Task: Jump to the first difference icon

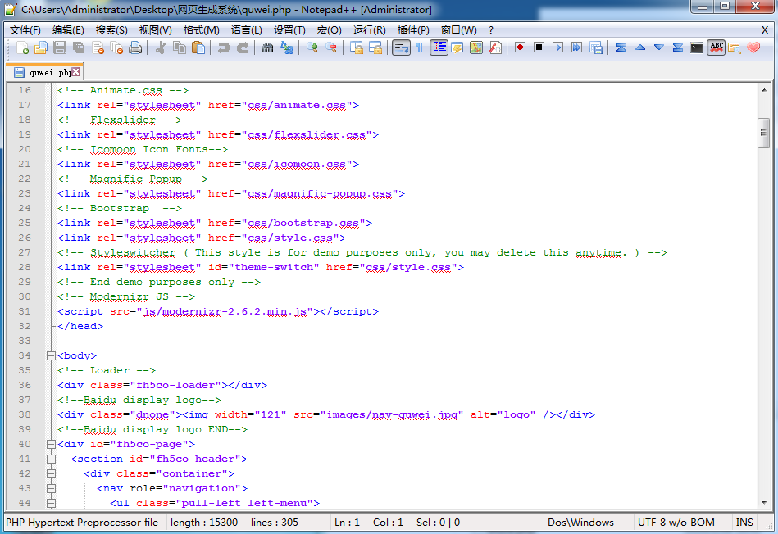Action: pyautogui.click(x=621, y=48)
